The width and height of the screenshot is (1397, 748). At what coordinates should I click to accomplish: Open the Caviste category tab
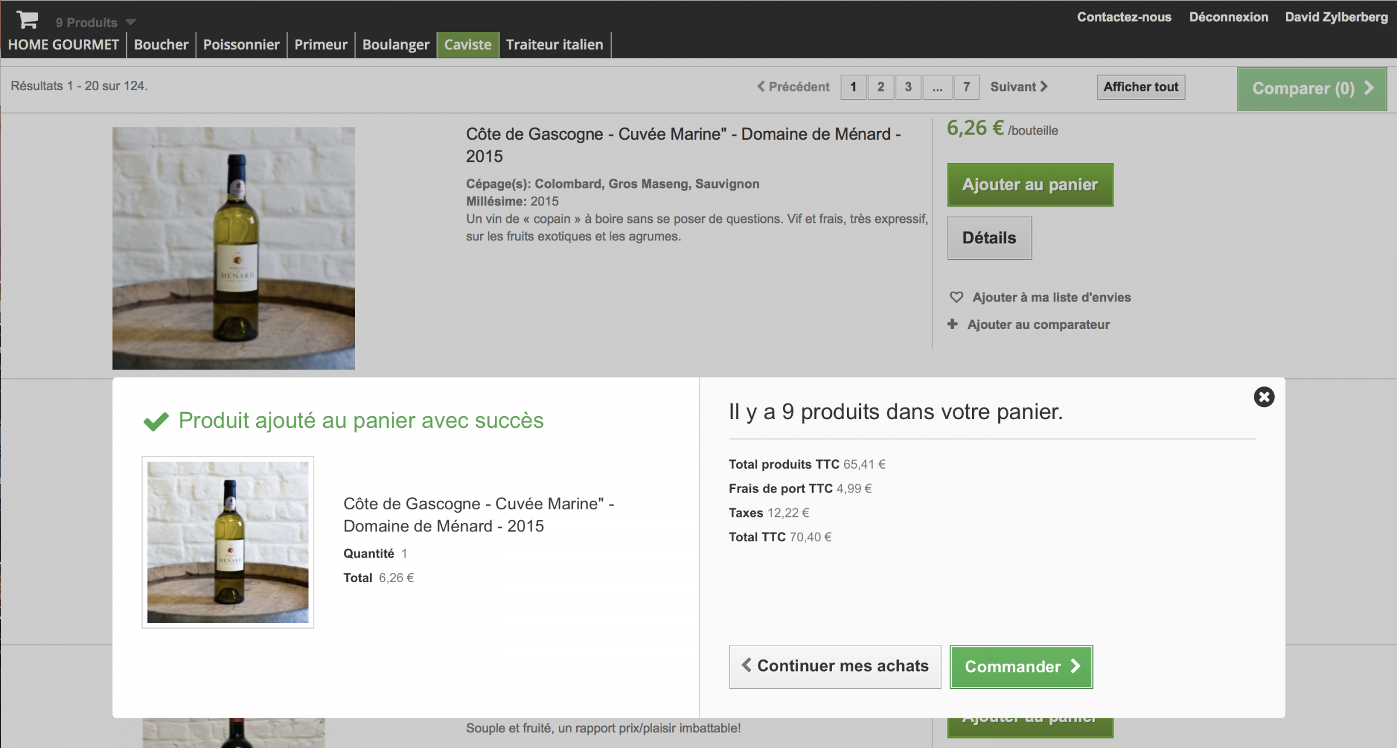[467, 45]
